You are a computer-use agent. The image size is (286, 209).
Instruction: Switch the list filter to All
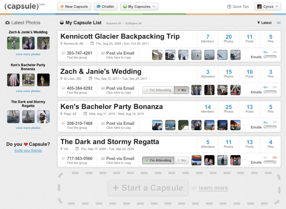(279, 23)
